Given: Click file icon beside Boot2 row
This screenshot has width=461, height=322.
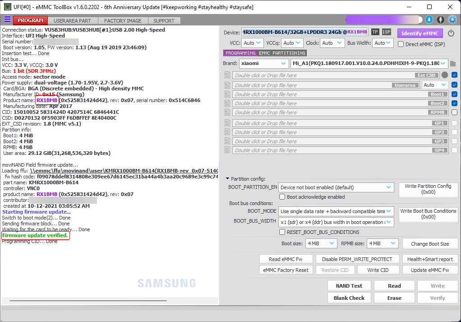Looking at the screenshot, I should [227, 103].
